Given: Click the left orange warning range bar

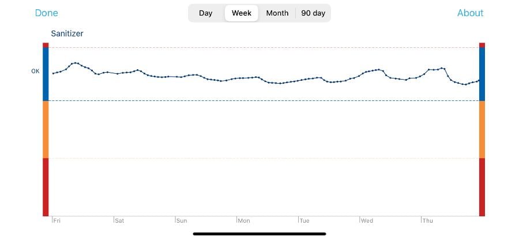Looking at the screenshot, I should [x=46, y=129].
